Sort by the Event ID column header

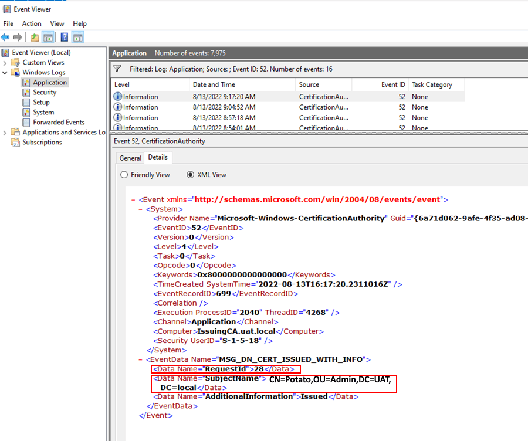point(380,84)
